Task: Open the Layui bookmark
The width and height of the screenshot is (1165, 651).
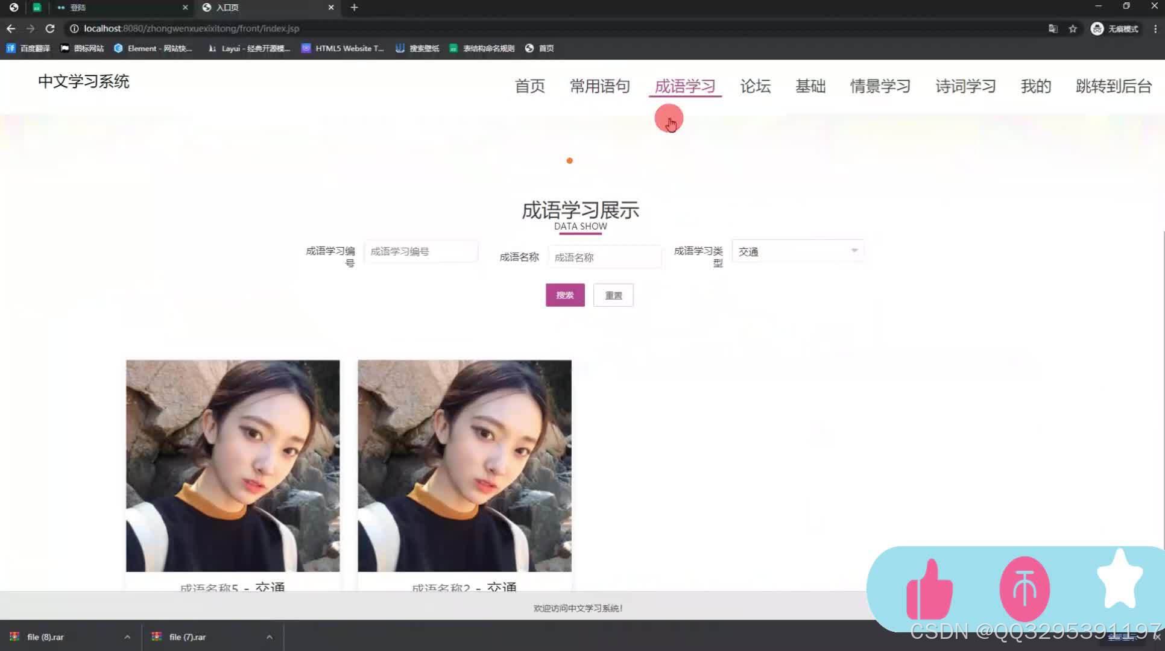Action: pos(248,48)
